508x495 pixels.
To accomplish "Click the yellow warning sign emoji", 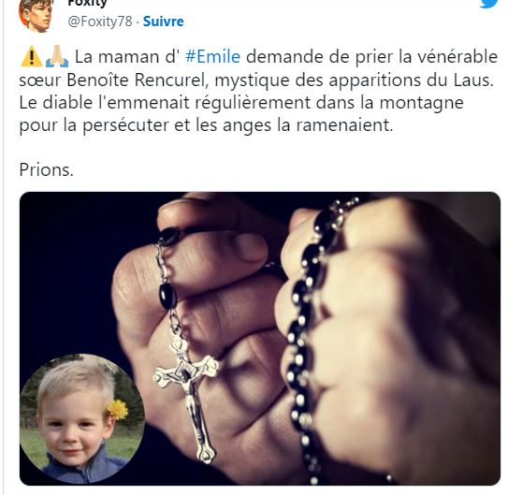I will [x=32, y=56].
